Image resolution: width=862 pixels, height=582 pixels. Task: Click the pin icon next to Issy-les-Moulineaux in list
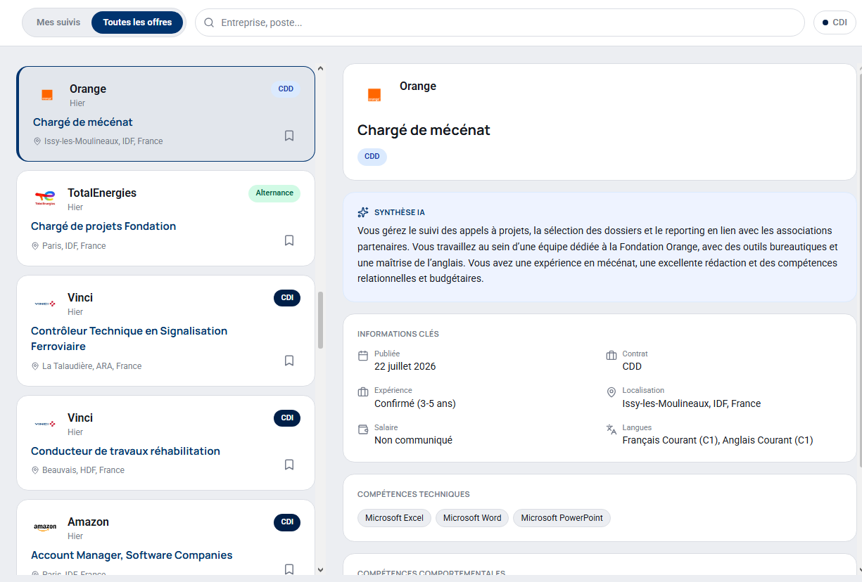click(37, 141)
